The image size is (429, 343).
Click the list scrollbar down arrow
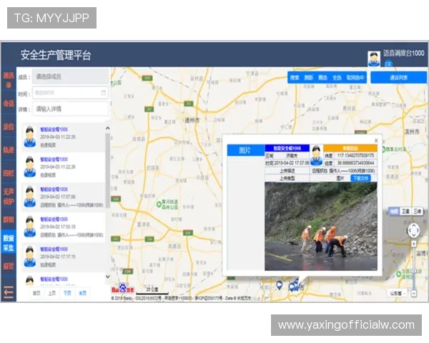pyautogui.click(x=108, y=277)
